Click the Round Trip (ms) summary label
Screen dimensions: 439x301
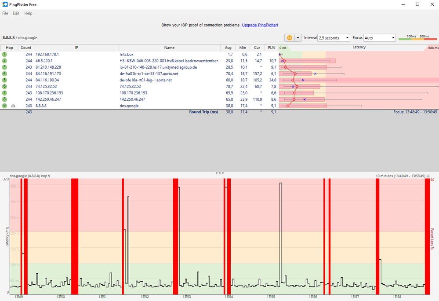203,112
